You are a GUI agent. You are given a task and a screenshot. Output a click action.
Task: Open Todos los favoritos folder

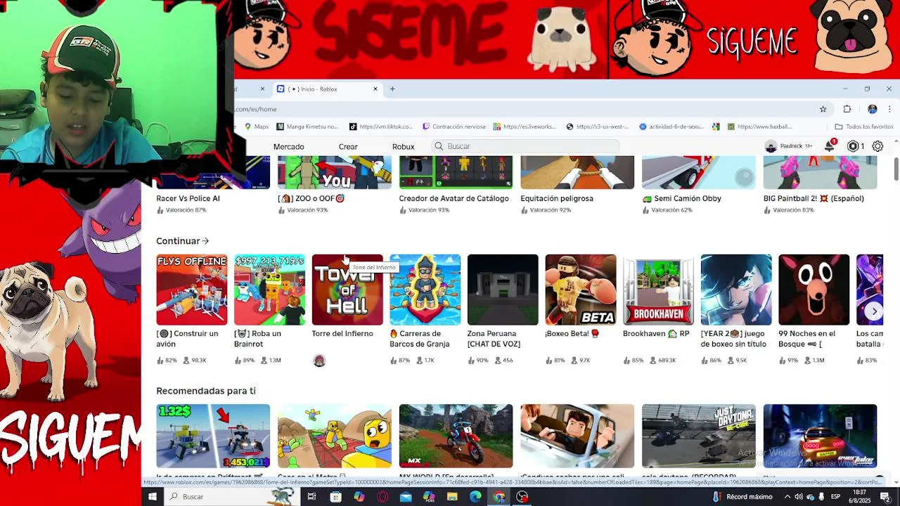point(863,126)
